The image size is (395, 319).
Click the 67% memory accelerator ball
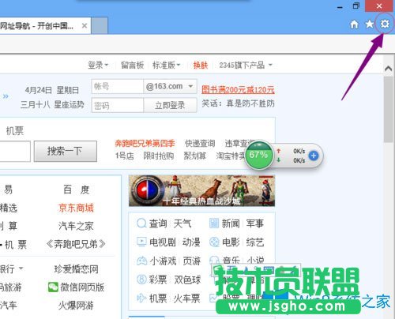click(x=258, y=155)
